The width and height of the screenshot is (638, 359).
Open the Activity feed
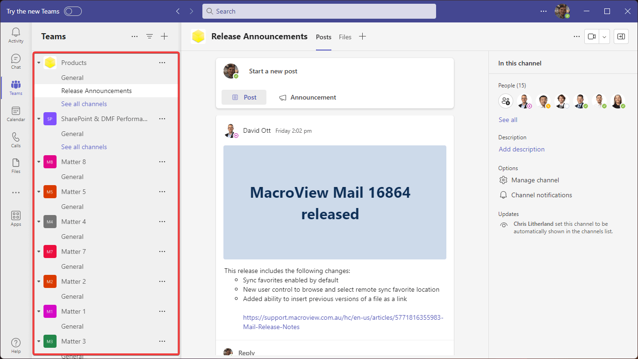(15, 33)
